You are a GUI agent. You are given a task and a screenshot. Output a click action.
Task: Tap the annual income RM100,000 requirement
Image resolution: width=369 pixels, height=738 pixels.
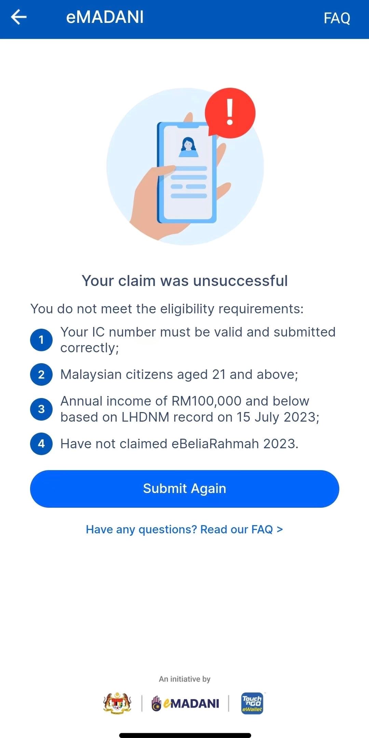[190, 409]
